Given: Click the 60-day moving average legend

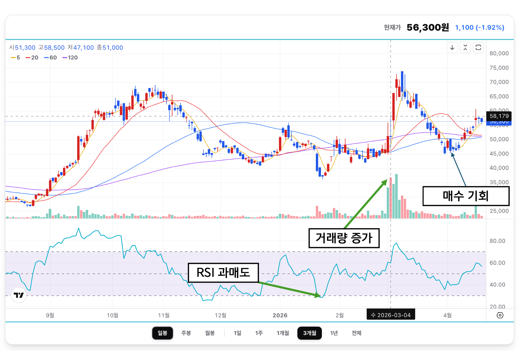Looking at the screenshot, I should tap(50, 58).
